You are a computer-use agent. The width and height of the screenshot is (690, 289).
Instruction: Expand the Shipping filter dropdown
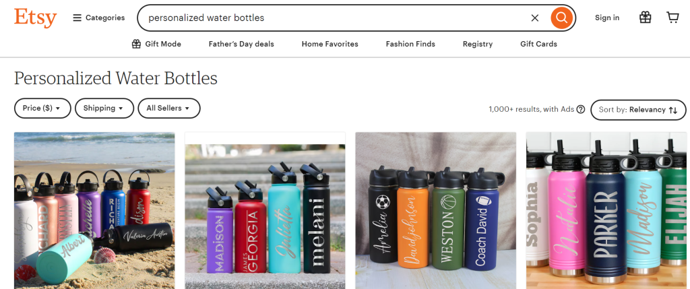tap(104, 108)
